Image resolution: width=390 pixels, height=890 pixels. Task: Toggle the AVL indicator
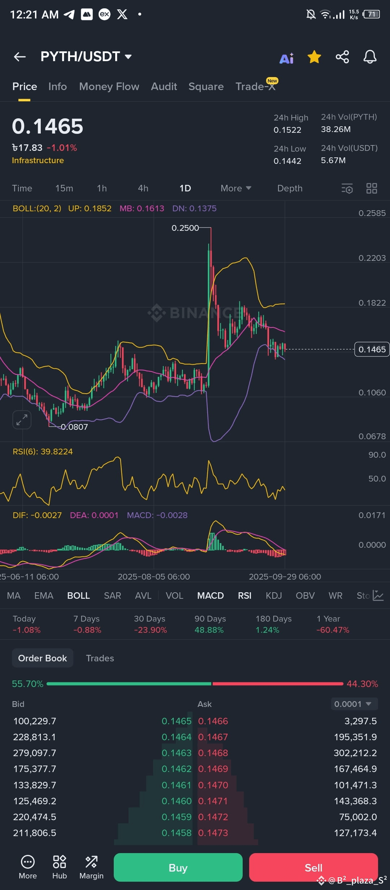click(x=143, y=596)
